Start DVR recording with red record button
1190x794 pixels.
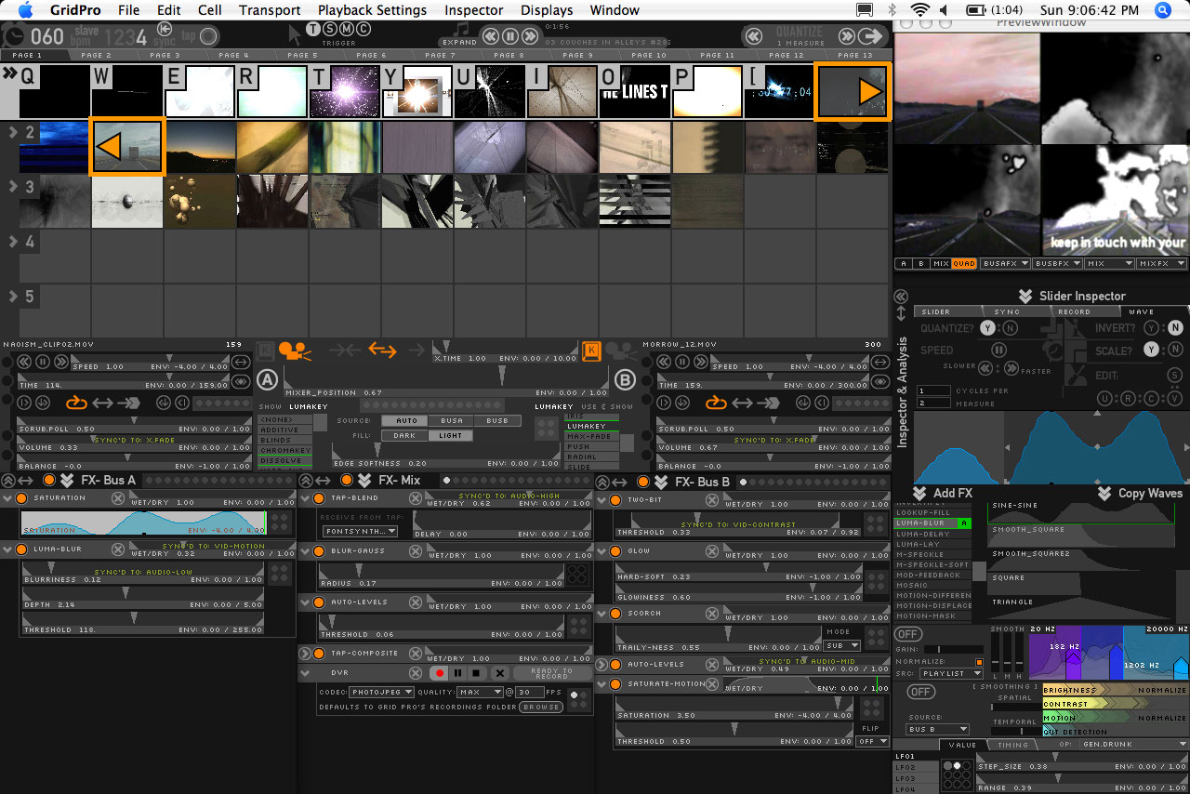[x=440, y=672]
